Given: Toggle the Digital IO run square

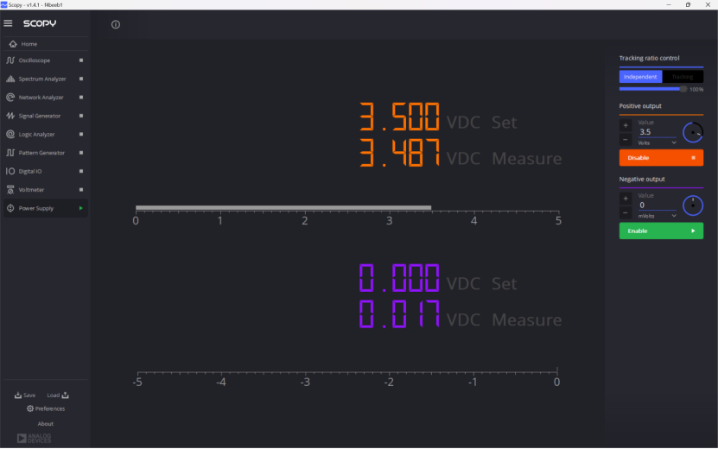Looking at the screenshot, I should 81,171.
